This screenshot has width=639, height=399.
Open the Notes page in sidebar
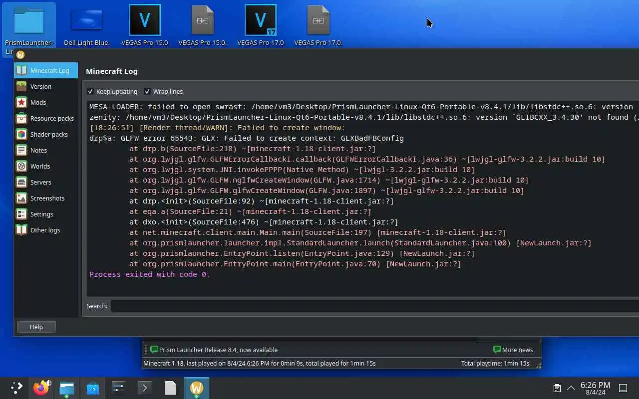click(46, 150)
